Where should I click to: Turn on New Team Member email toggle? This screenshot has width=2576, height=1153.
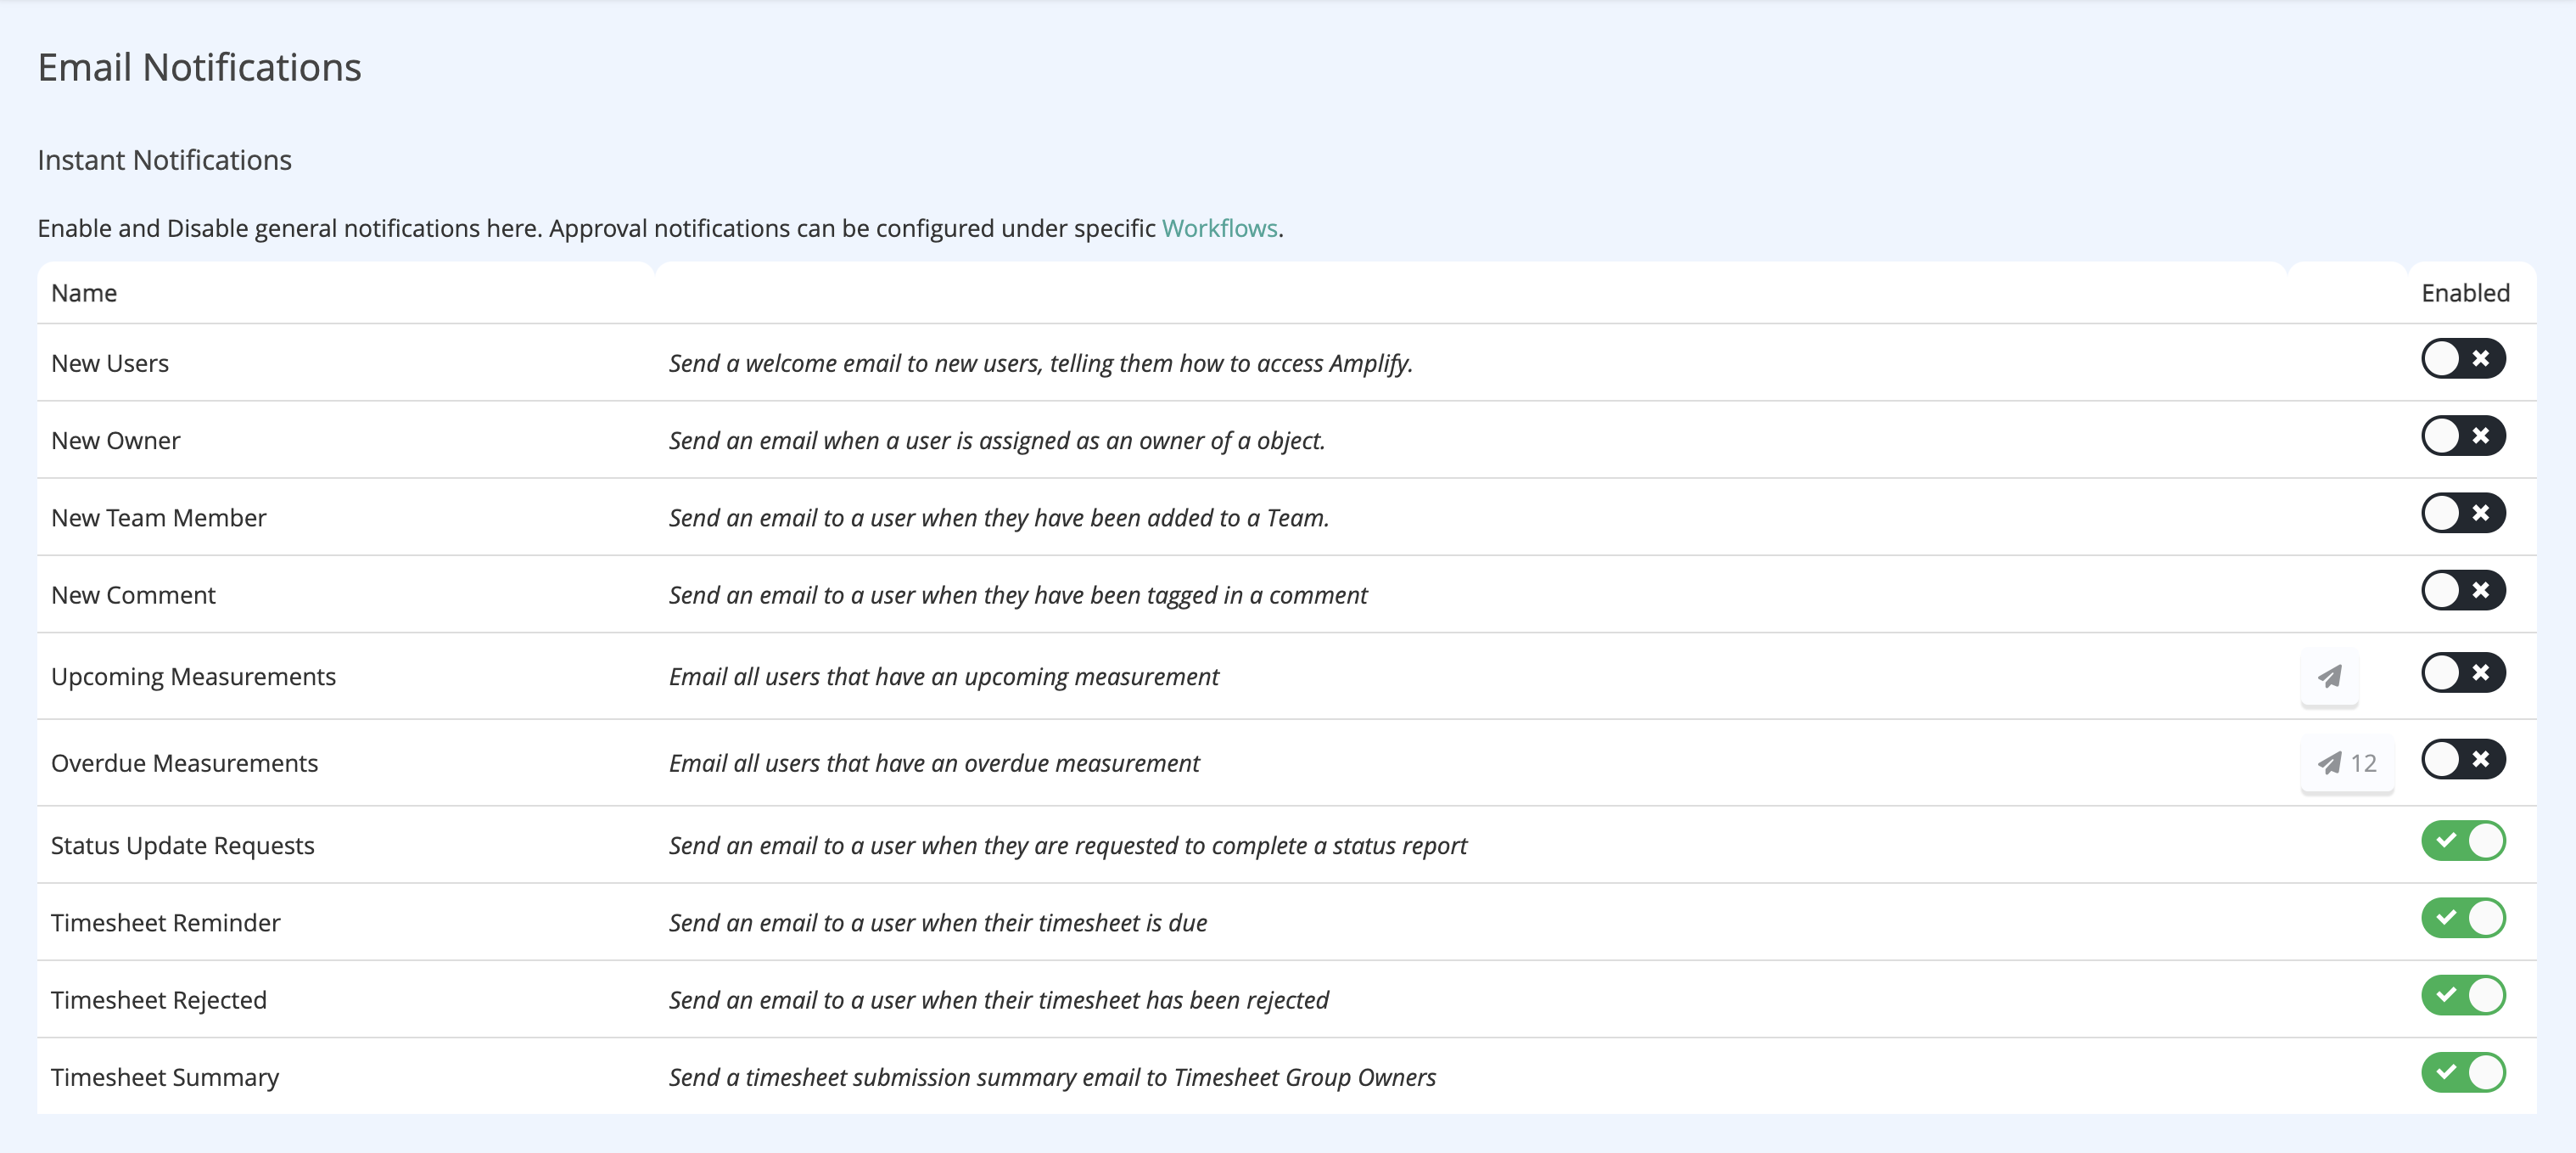point(2462,513)
